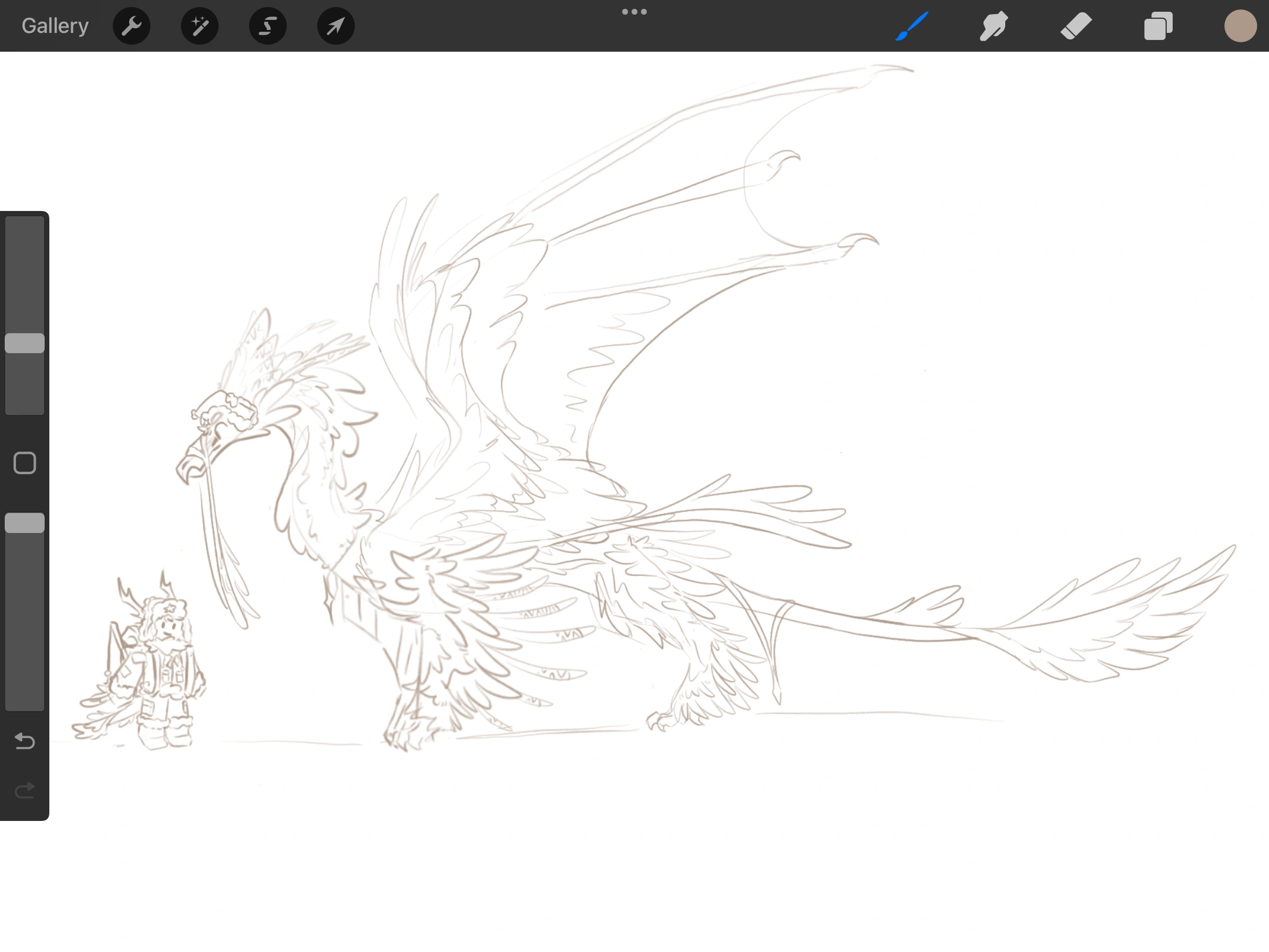Open the Actions menu wrench icon
Screen dimensions: 1269x952
(x=131, y=25)
